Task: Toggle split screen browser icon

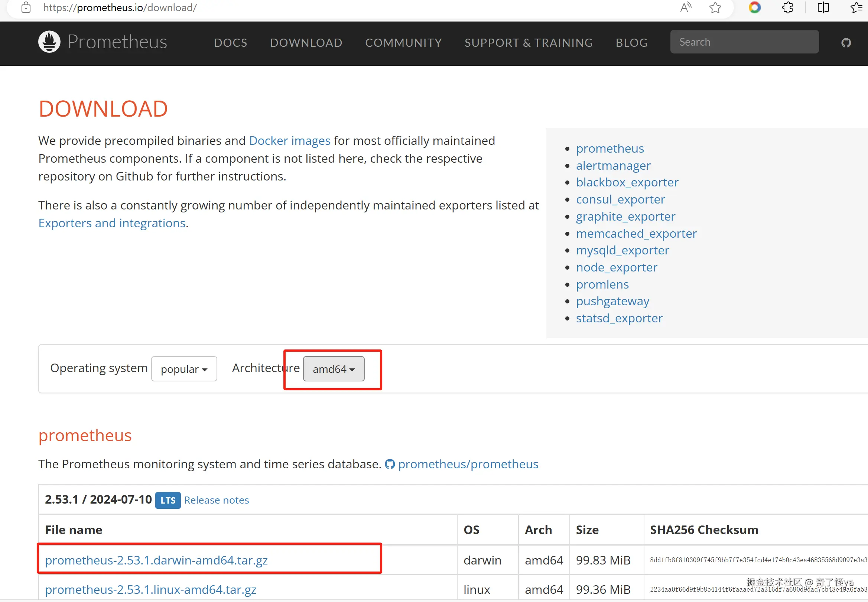Action: (823, 7)
